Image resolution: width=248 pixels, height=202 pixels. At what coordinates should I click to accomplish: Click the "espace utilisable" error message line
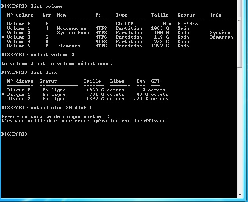tap(85, 121)
